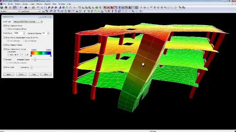Click the purple flask icon in toolbar
This screenshot has height=132, width=236.
[x=130, y=7]
